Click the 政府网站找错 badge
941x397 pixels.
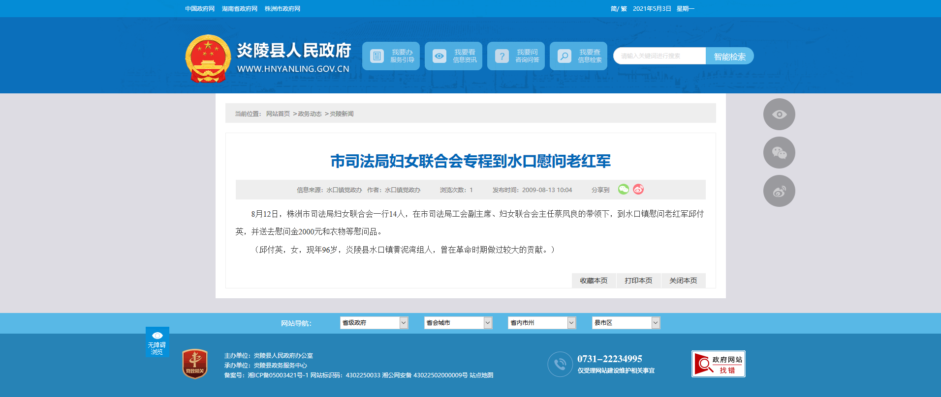click(718, 364)
